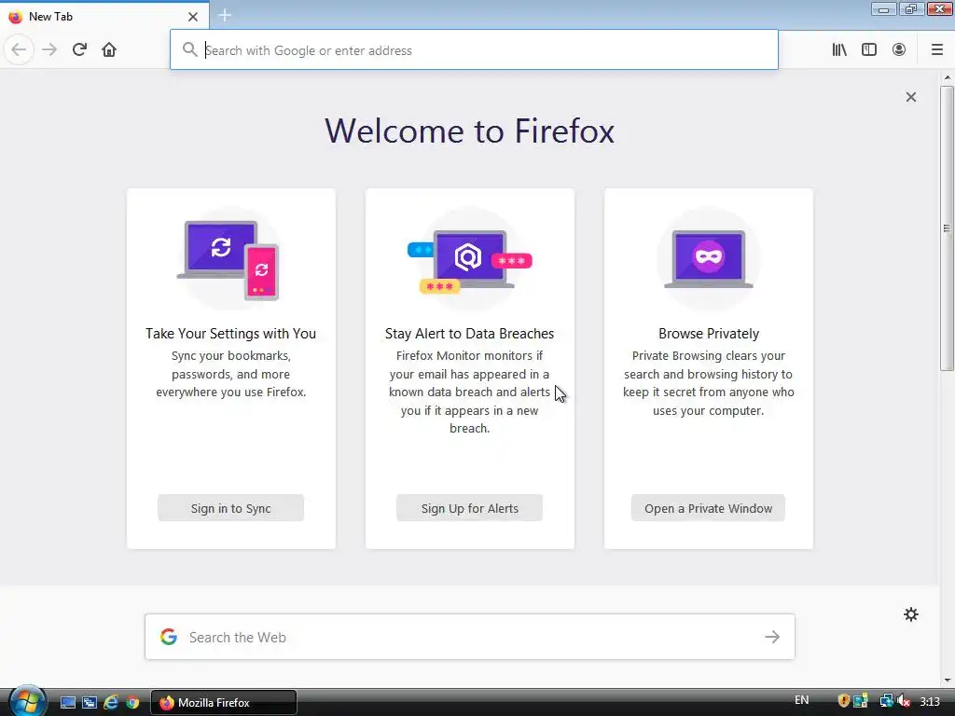Image resolution: width=955 pixels, height=716 pixels.
Task: Click the Google logo in search box
Action: [169, 637]
